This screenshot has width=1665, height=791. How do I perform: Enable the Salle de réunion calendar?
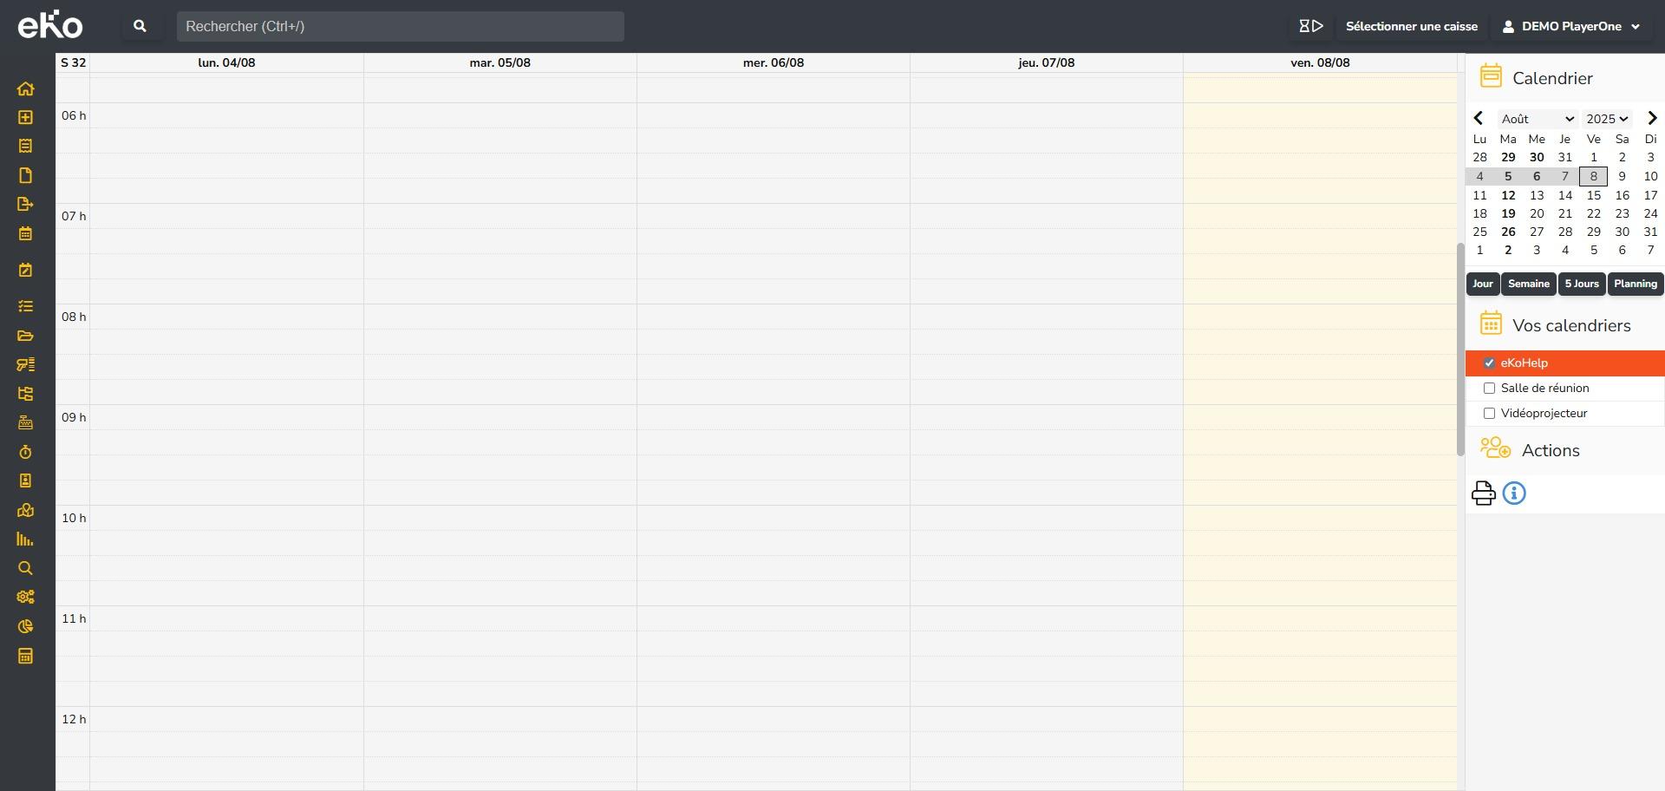pos(1489,389)
